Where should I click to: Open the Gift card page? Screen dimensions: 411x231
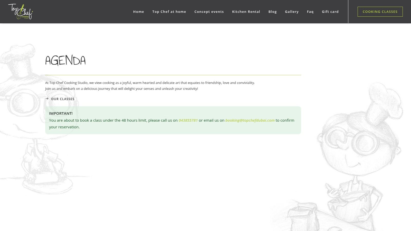point(330,12)
